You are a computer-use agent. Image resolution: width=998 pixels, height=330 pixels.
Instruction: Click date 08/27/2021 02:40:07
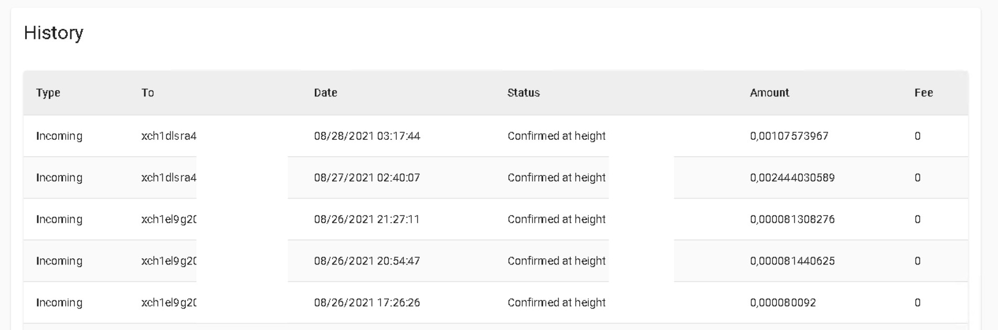pos(367,178)
